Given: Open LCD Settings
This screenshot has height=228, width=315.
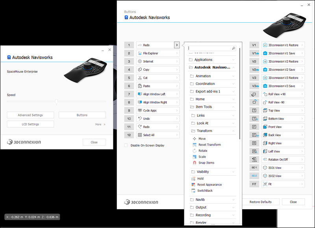Looking at the screenshot, I should pos(30,124).
